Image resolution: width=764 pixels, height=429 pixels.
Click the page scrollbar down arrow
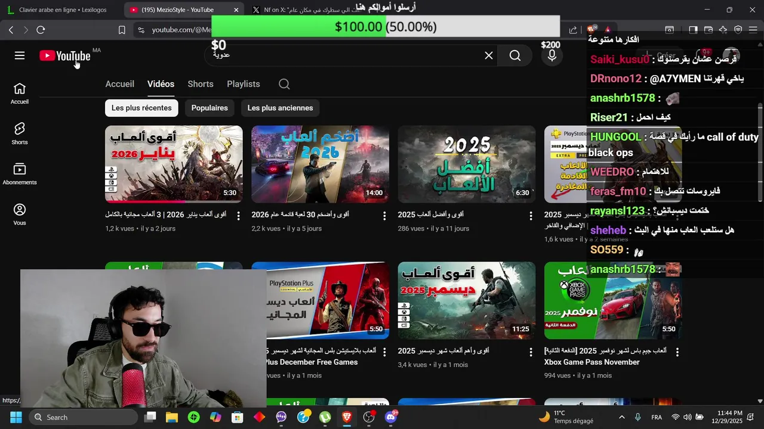[x=760, y=402]
